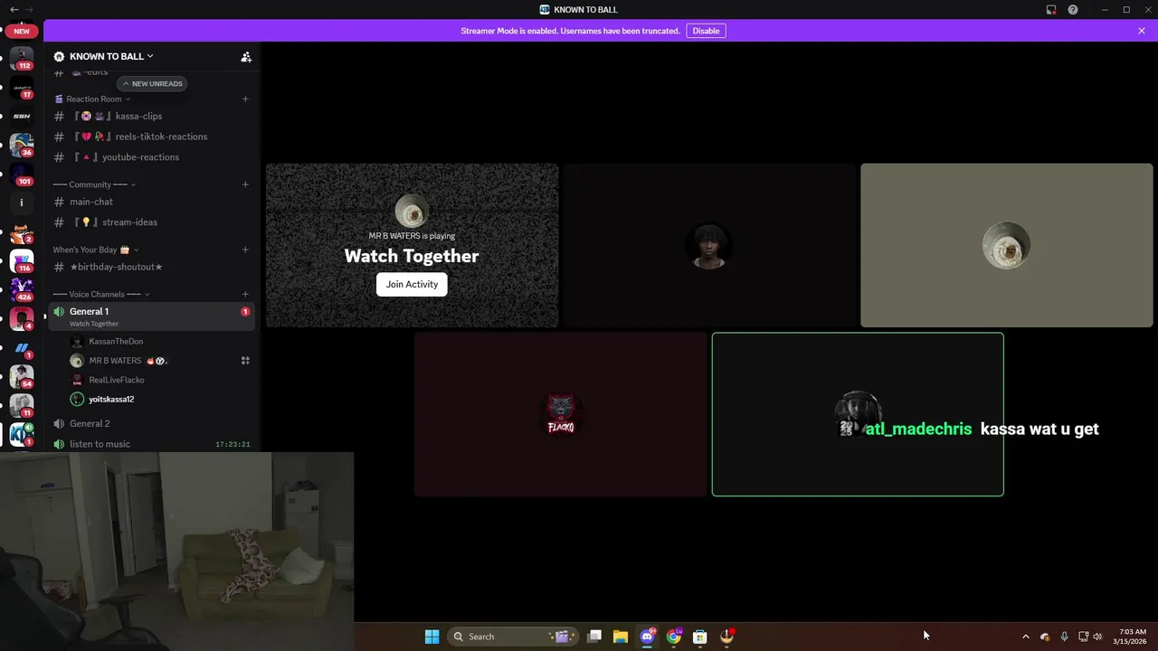
Task: Click the taskbar Search box
Action: click(514, 637)
